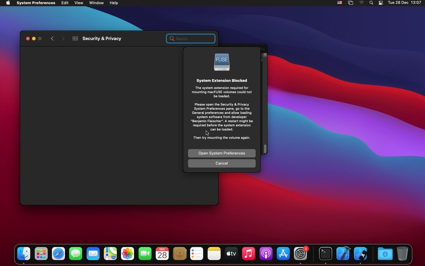Open the View menu
Image resolution: width=425 pixels, height=266 pixels.
pyautogui.click(x=79, y=3)
